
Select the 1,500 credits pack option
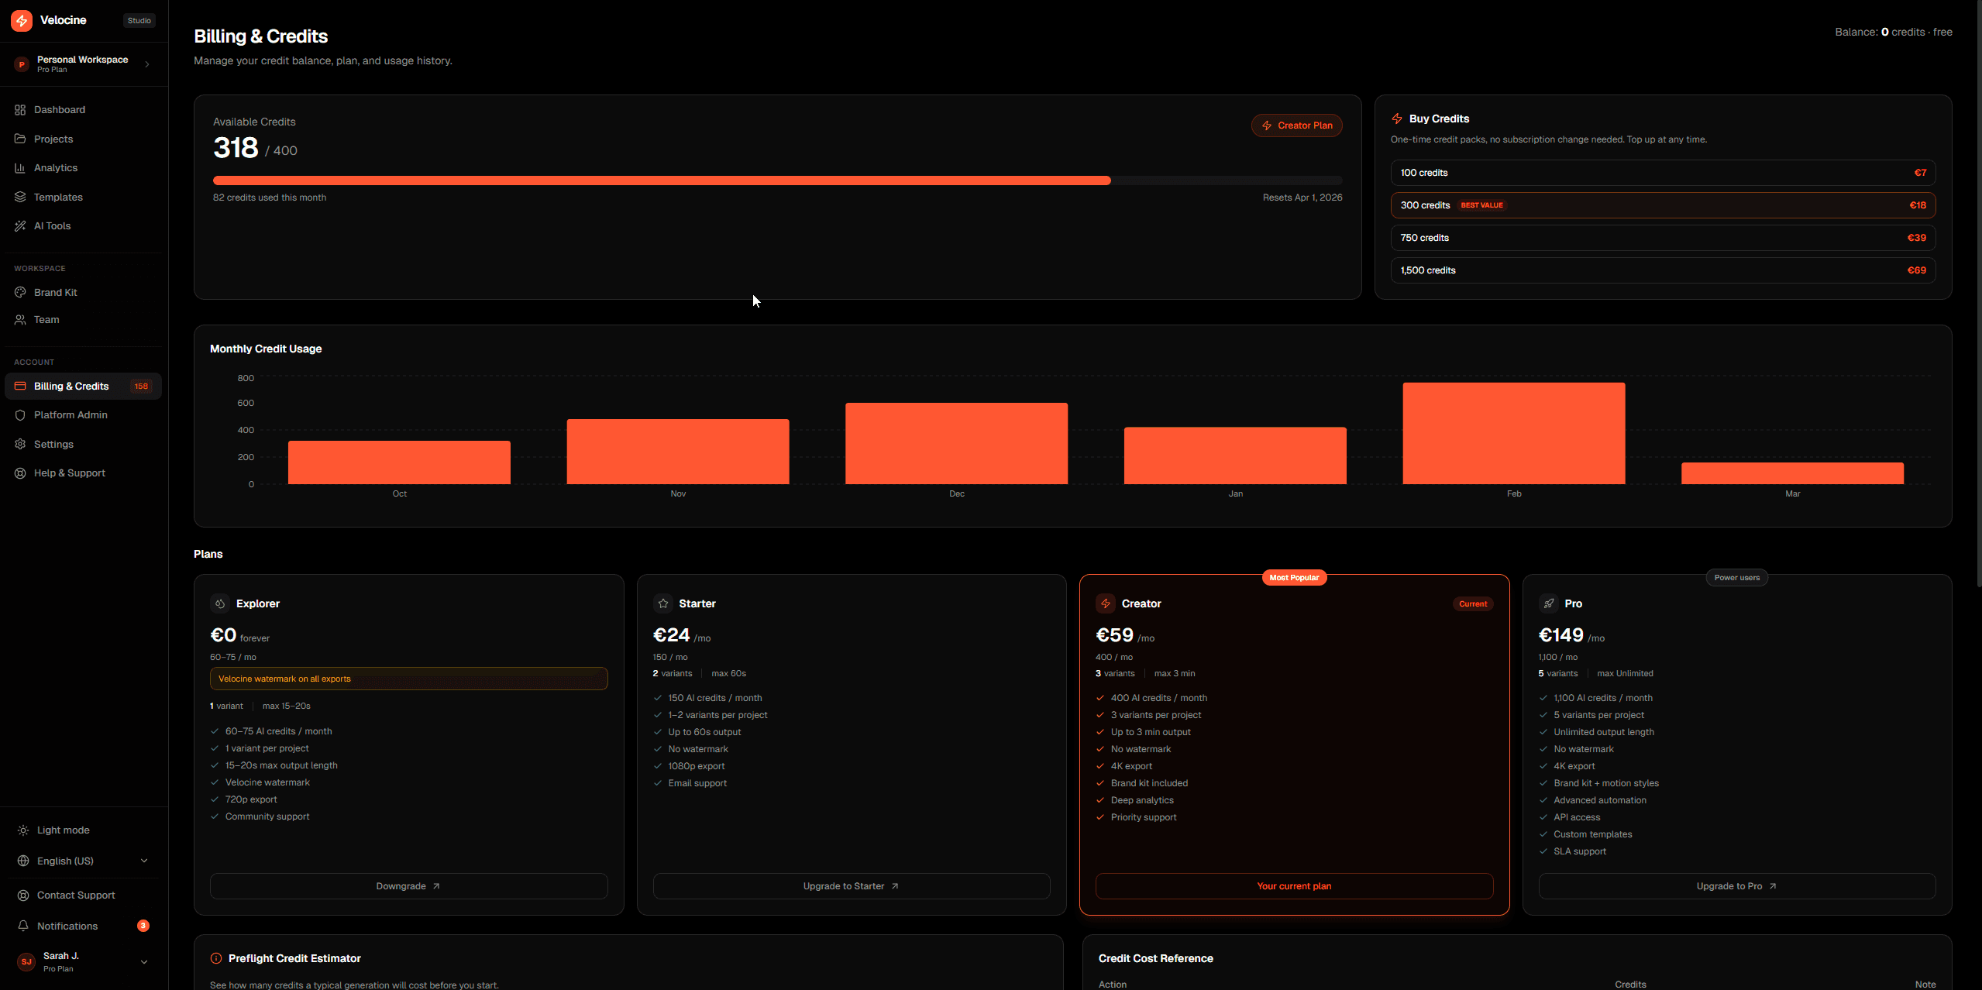1662,270
